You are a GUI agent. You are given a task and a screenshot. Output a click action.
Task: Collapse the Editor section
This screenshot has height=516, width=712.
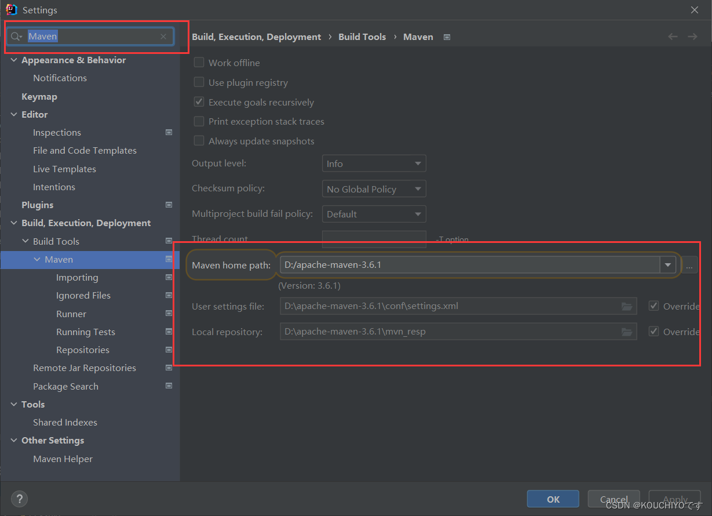point(14,115)
